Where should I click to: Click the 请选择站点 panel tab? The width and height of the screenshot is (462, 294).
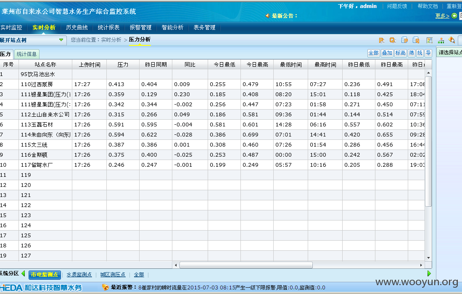(x=449, y=52)
